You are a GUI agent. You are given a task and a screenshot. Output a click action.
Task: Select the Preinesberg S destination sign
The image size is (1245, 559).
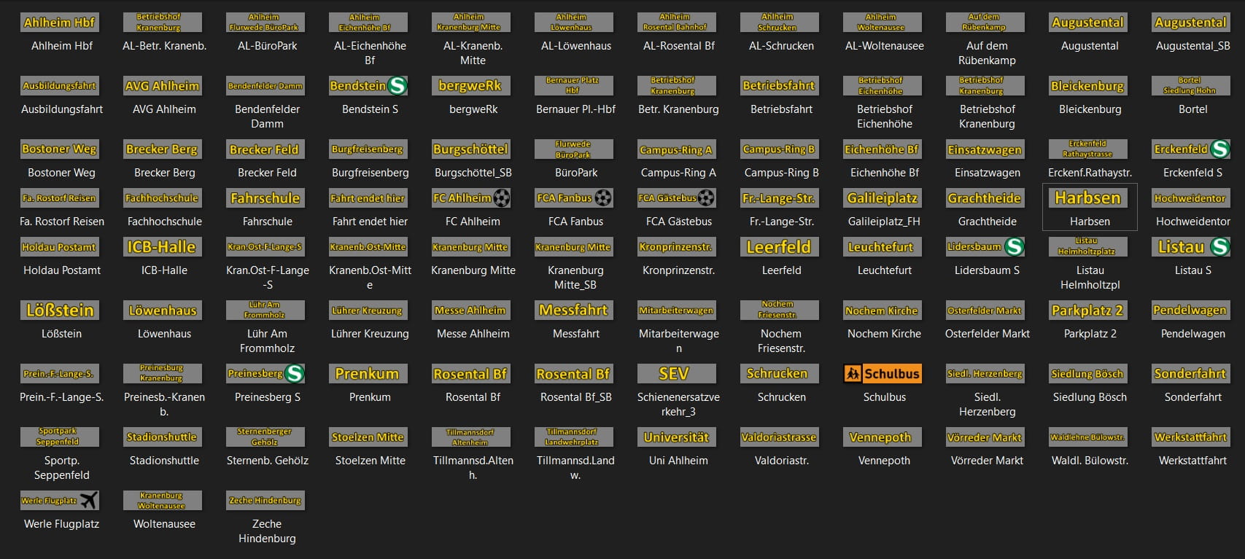(x=265, y=374)
